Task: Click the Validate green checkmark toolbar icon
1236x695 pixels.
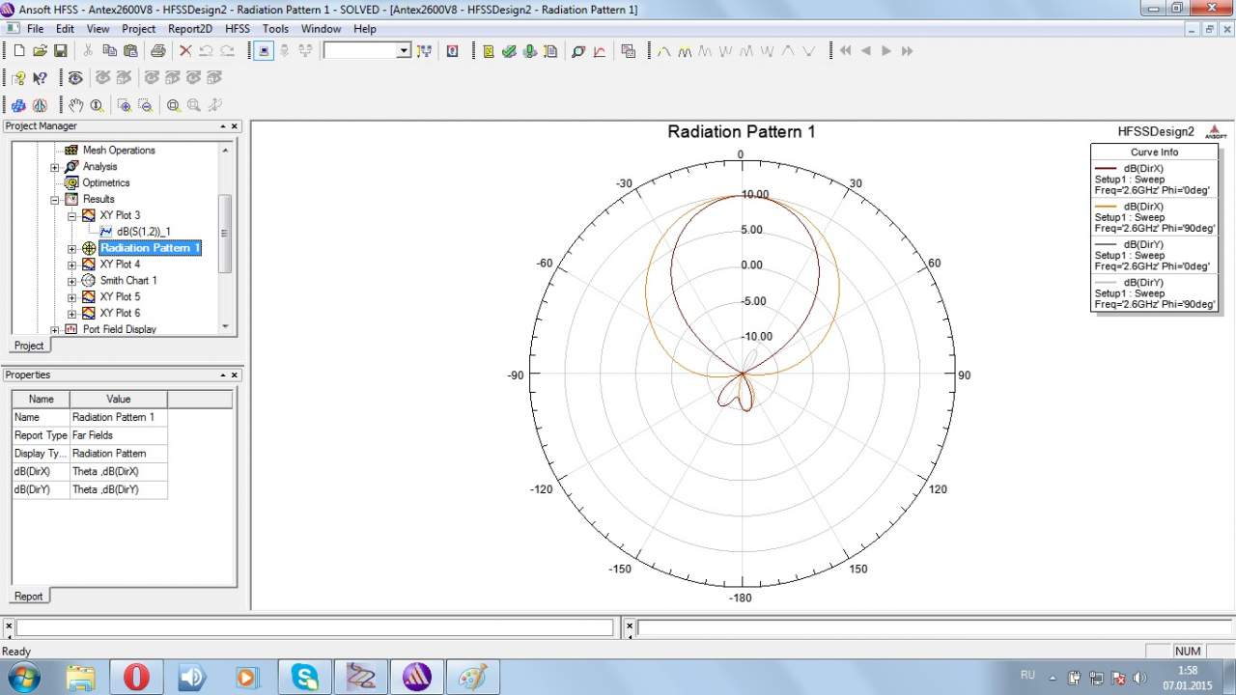Action: point(509,51)
